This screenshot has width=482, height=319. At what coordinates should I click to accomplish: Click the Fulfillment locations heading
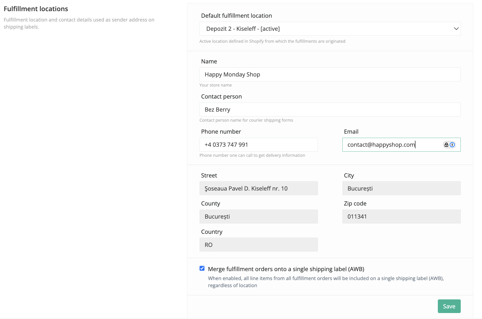click(36, 9)
